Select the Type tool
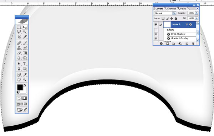Screen dimensions: 214x136 tap(25, 64)
